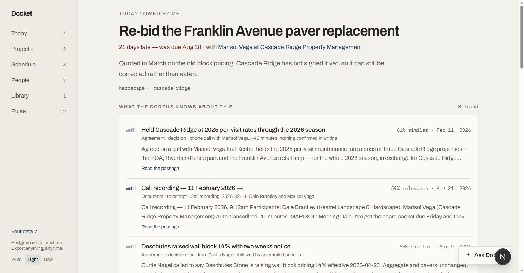Click '61% similar · Feb 11, 2026' metadata
The height and width of the screenshot is (273, 524).
pyautogui.click(x=434, y=130)
